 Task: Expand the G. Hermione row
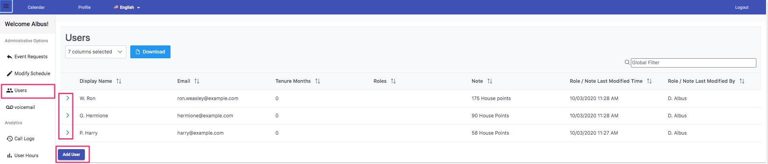(68, 115)
